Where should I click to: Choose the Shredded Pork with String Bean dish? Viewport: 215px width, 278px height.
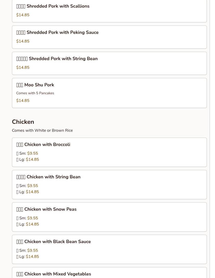pos(63,59)
